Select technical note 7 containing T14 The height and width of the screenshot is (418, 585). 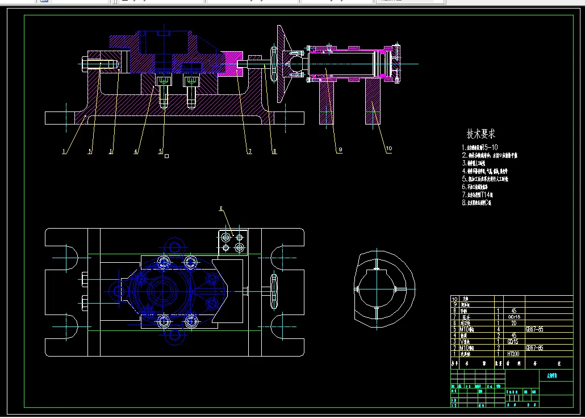click(x=478, y=195)
